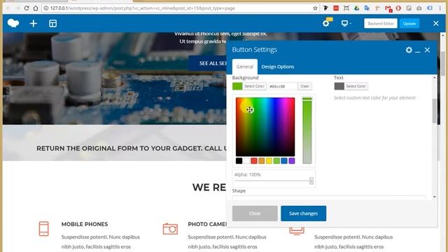Open the Chrome three-dot menu
The height and width of the screenshot is (252, 448).
tap(440, 8)
